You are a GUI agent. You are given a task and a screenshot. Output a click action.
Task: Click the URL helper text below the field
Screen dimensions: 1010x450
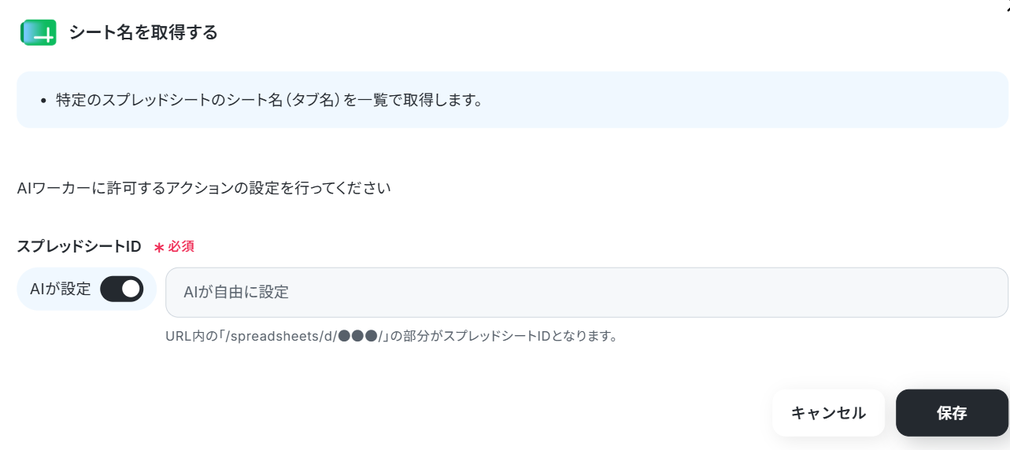pos(390,336)
